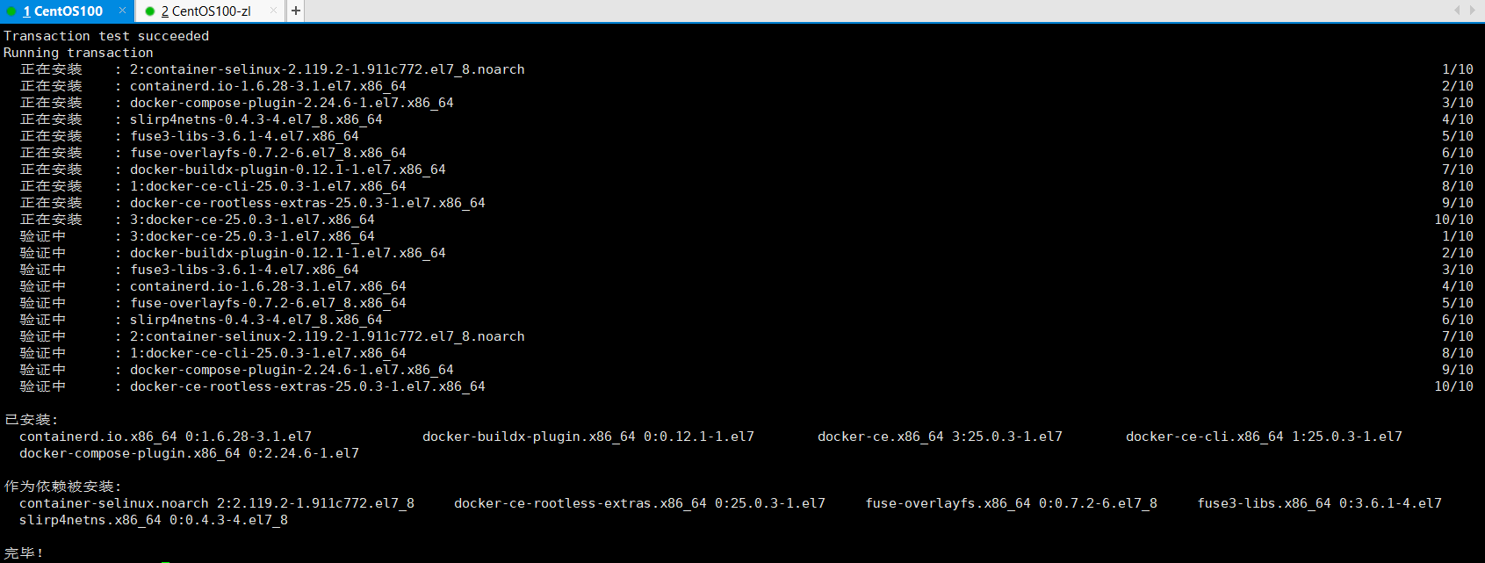Click the 验证中 line for docker-compose-plugin-2.24.6-1.el7.x86_64
The image size is (1485, 563).
[746, 370]
